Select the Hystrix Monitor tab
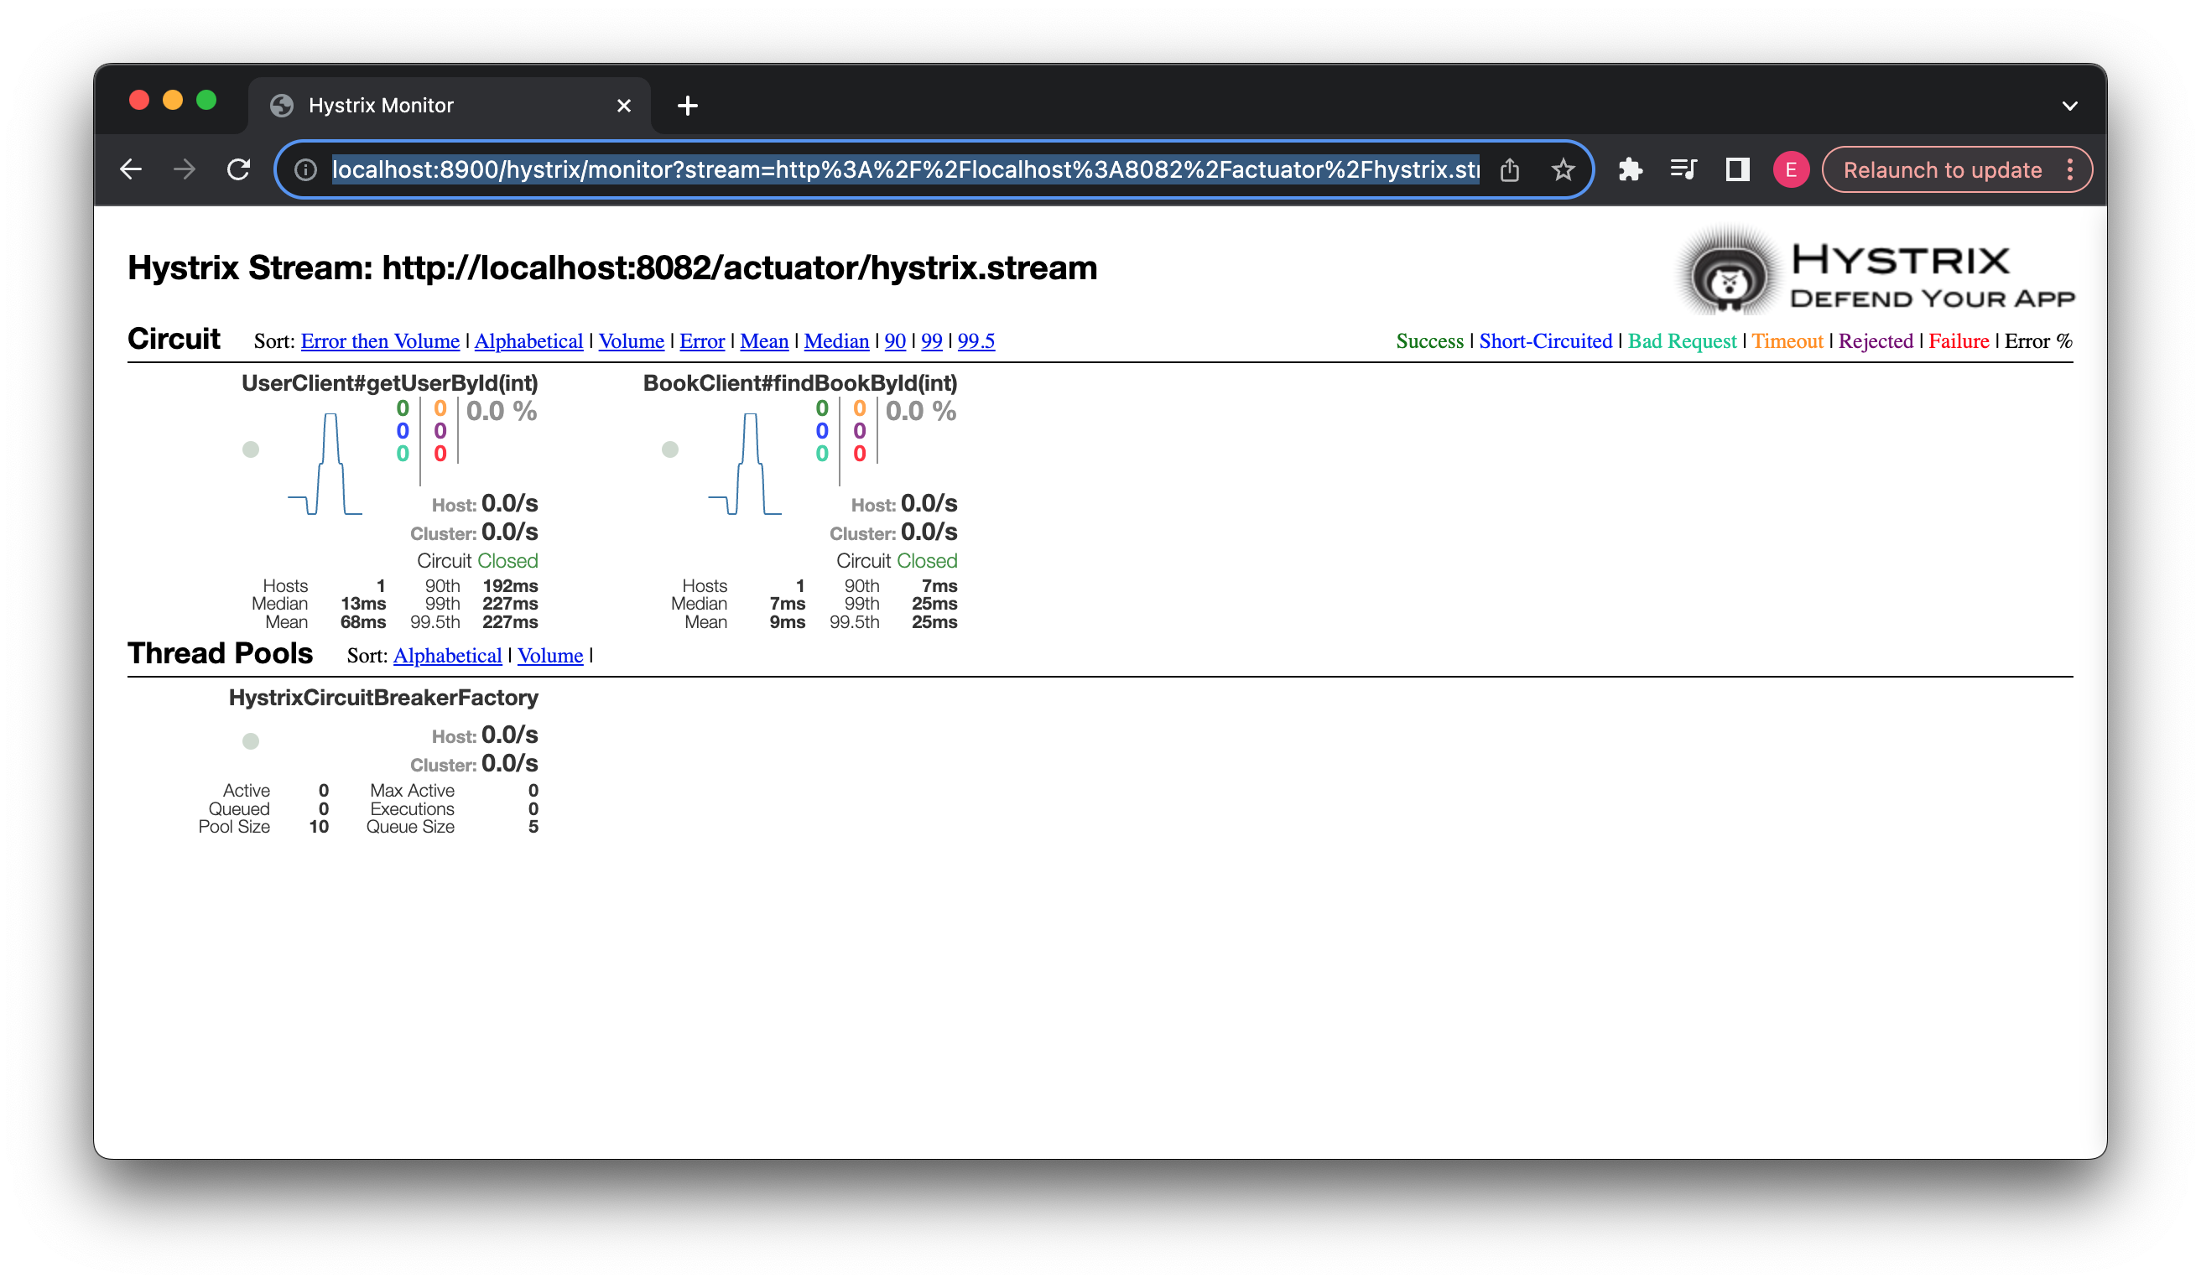2201x1283 pixels. pos(381,106)
